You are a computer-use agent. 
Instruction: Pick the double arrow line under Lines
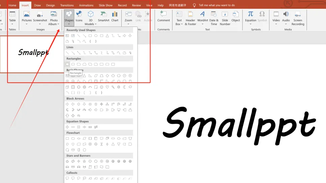[79, 53]
